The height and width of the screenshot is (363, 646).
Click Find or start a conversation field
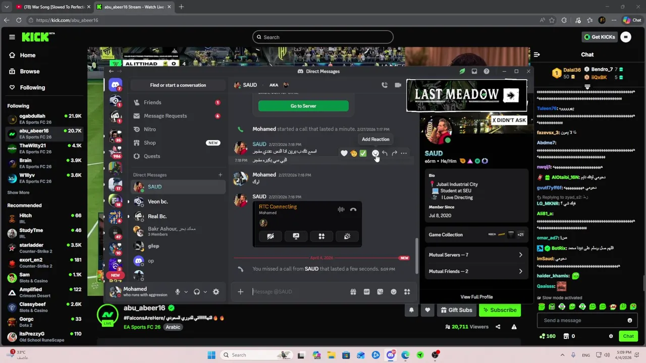[x=178, y=85]
